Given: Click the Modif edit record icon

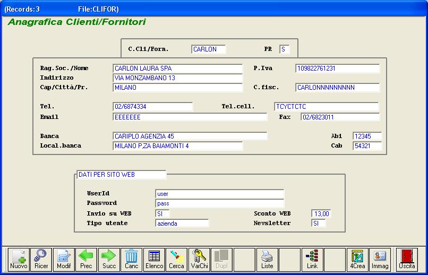Looking at the screenshot, I should click(x=64, y=260).
